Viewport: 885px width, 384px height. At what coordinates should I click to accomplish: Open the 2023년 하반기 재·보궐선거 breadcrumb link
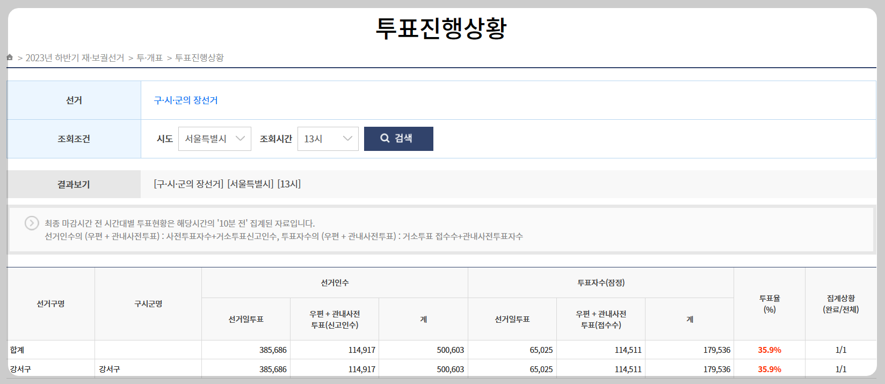(75, 57)
